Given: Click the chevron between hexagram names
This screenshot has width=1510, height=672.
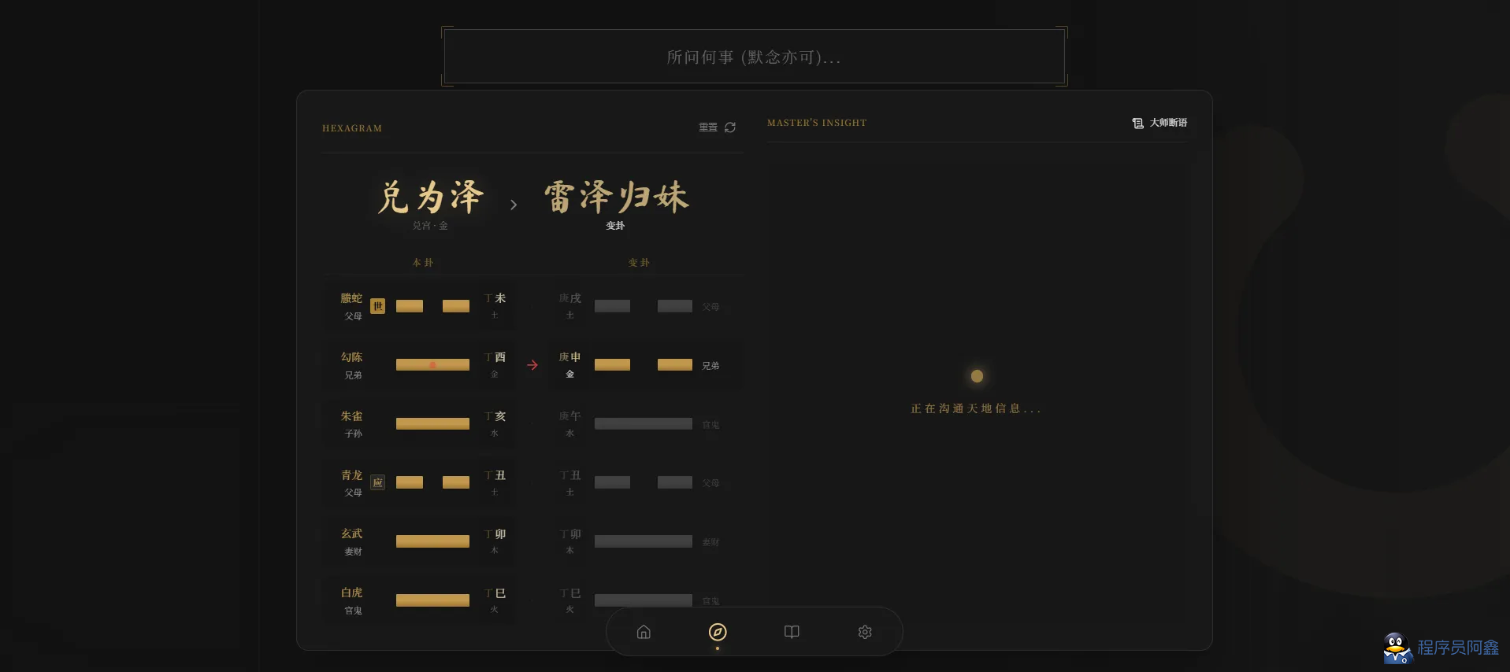Looking at the screenshot, I should pyautogui.click(x=514, y=205).
